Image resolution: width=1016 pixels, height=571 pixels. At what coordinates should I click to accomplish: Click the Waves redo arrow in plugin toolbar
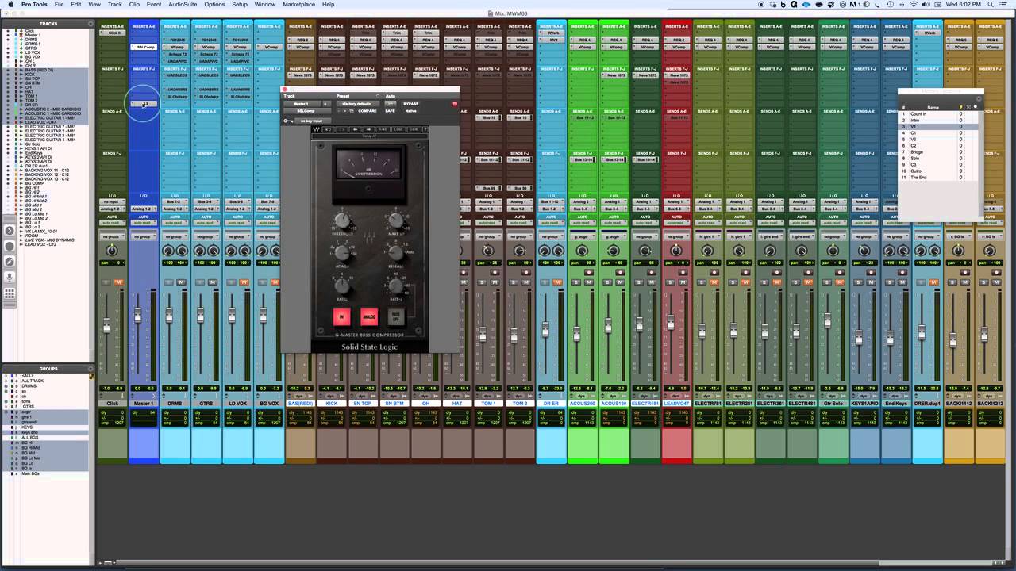coord(342,129)
